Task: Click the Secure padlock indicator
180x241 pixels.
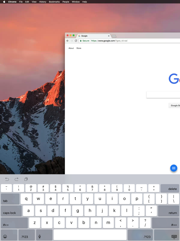Action: point(84,41)
